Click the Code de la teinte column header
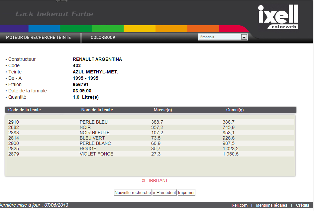316x211 pixels. [x=25, y=110]
